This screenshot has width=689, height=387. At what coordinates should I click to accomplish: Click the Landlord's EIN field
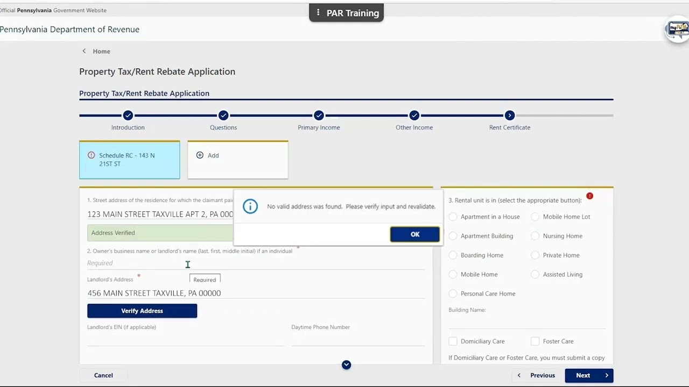(x=185, y=339)
